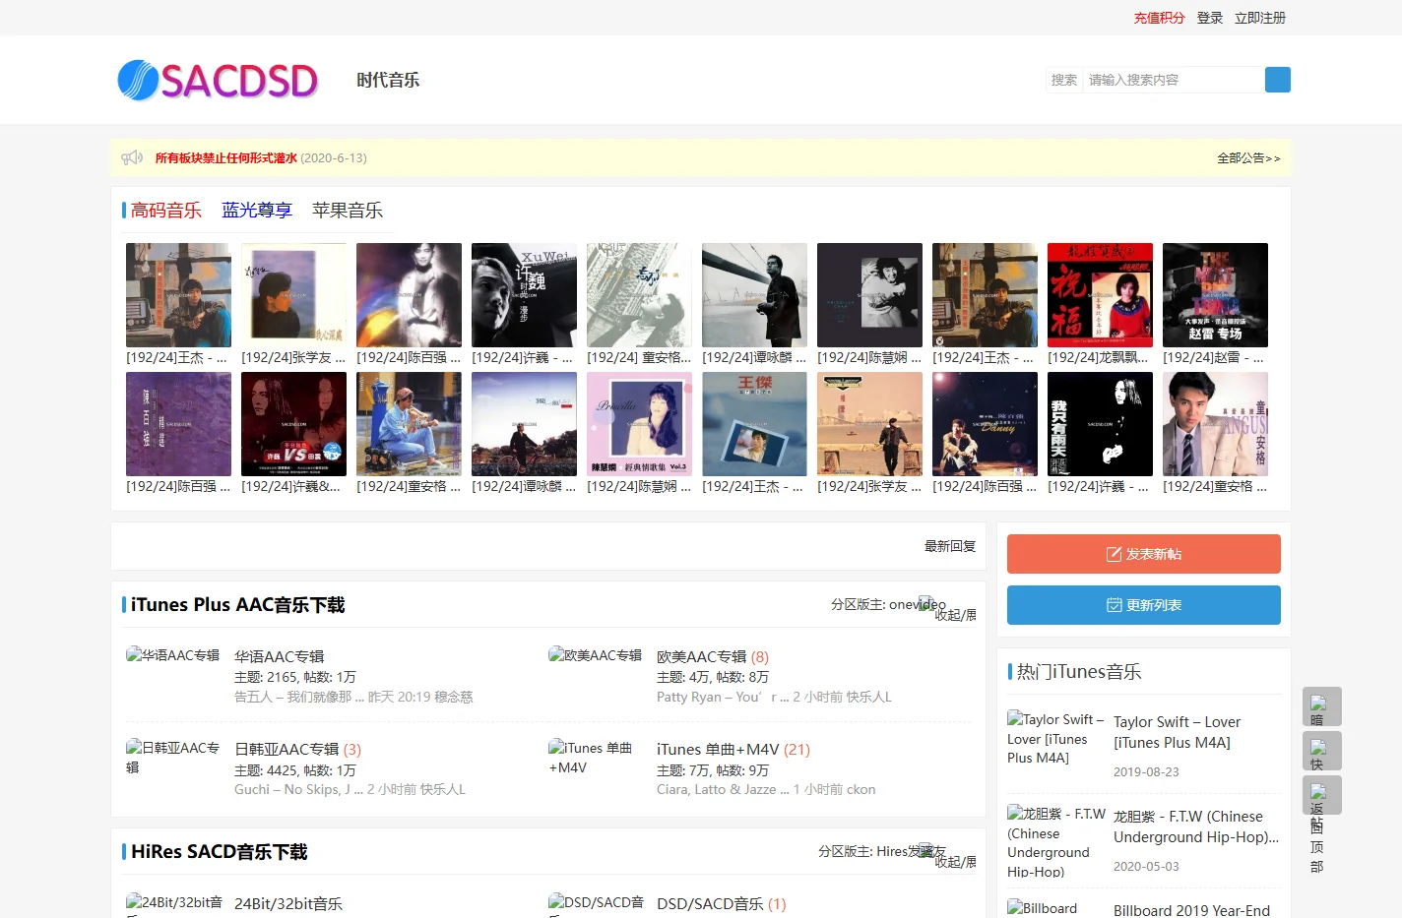This screenshot has width=1402, height=918.
Task: Click the blue search submit button
Action: tap(1277, 80)
